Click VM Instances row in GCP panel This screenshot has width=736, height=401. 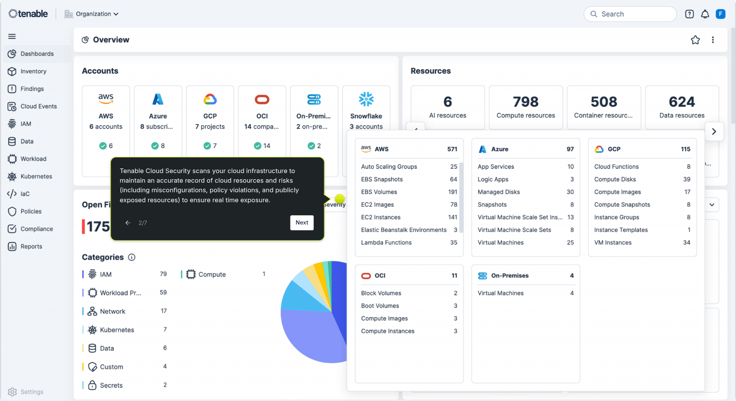point(642,243)
